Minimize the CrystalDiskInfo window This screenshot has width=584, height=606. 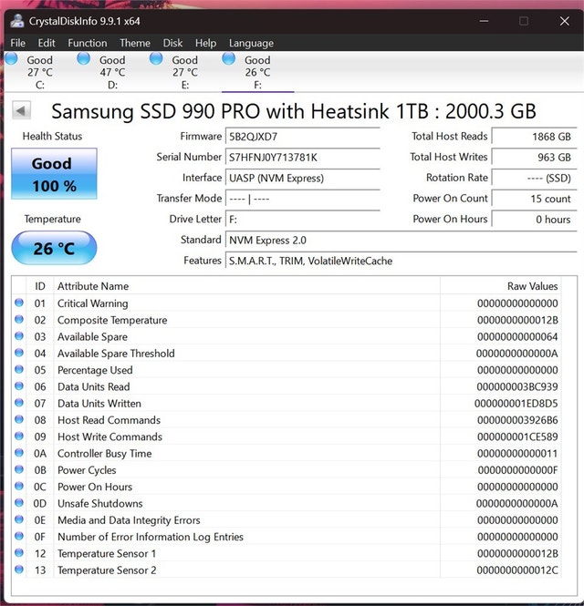[x=484, y=21]
